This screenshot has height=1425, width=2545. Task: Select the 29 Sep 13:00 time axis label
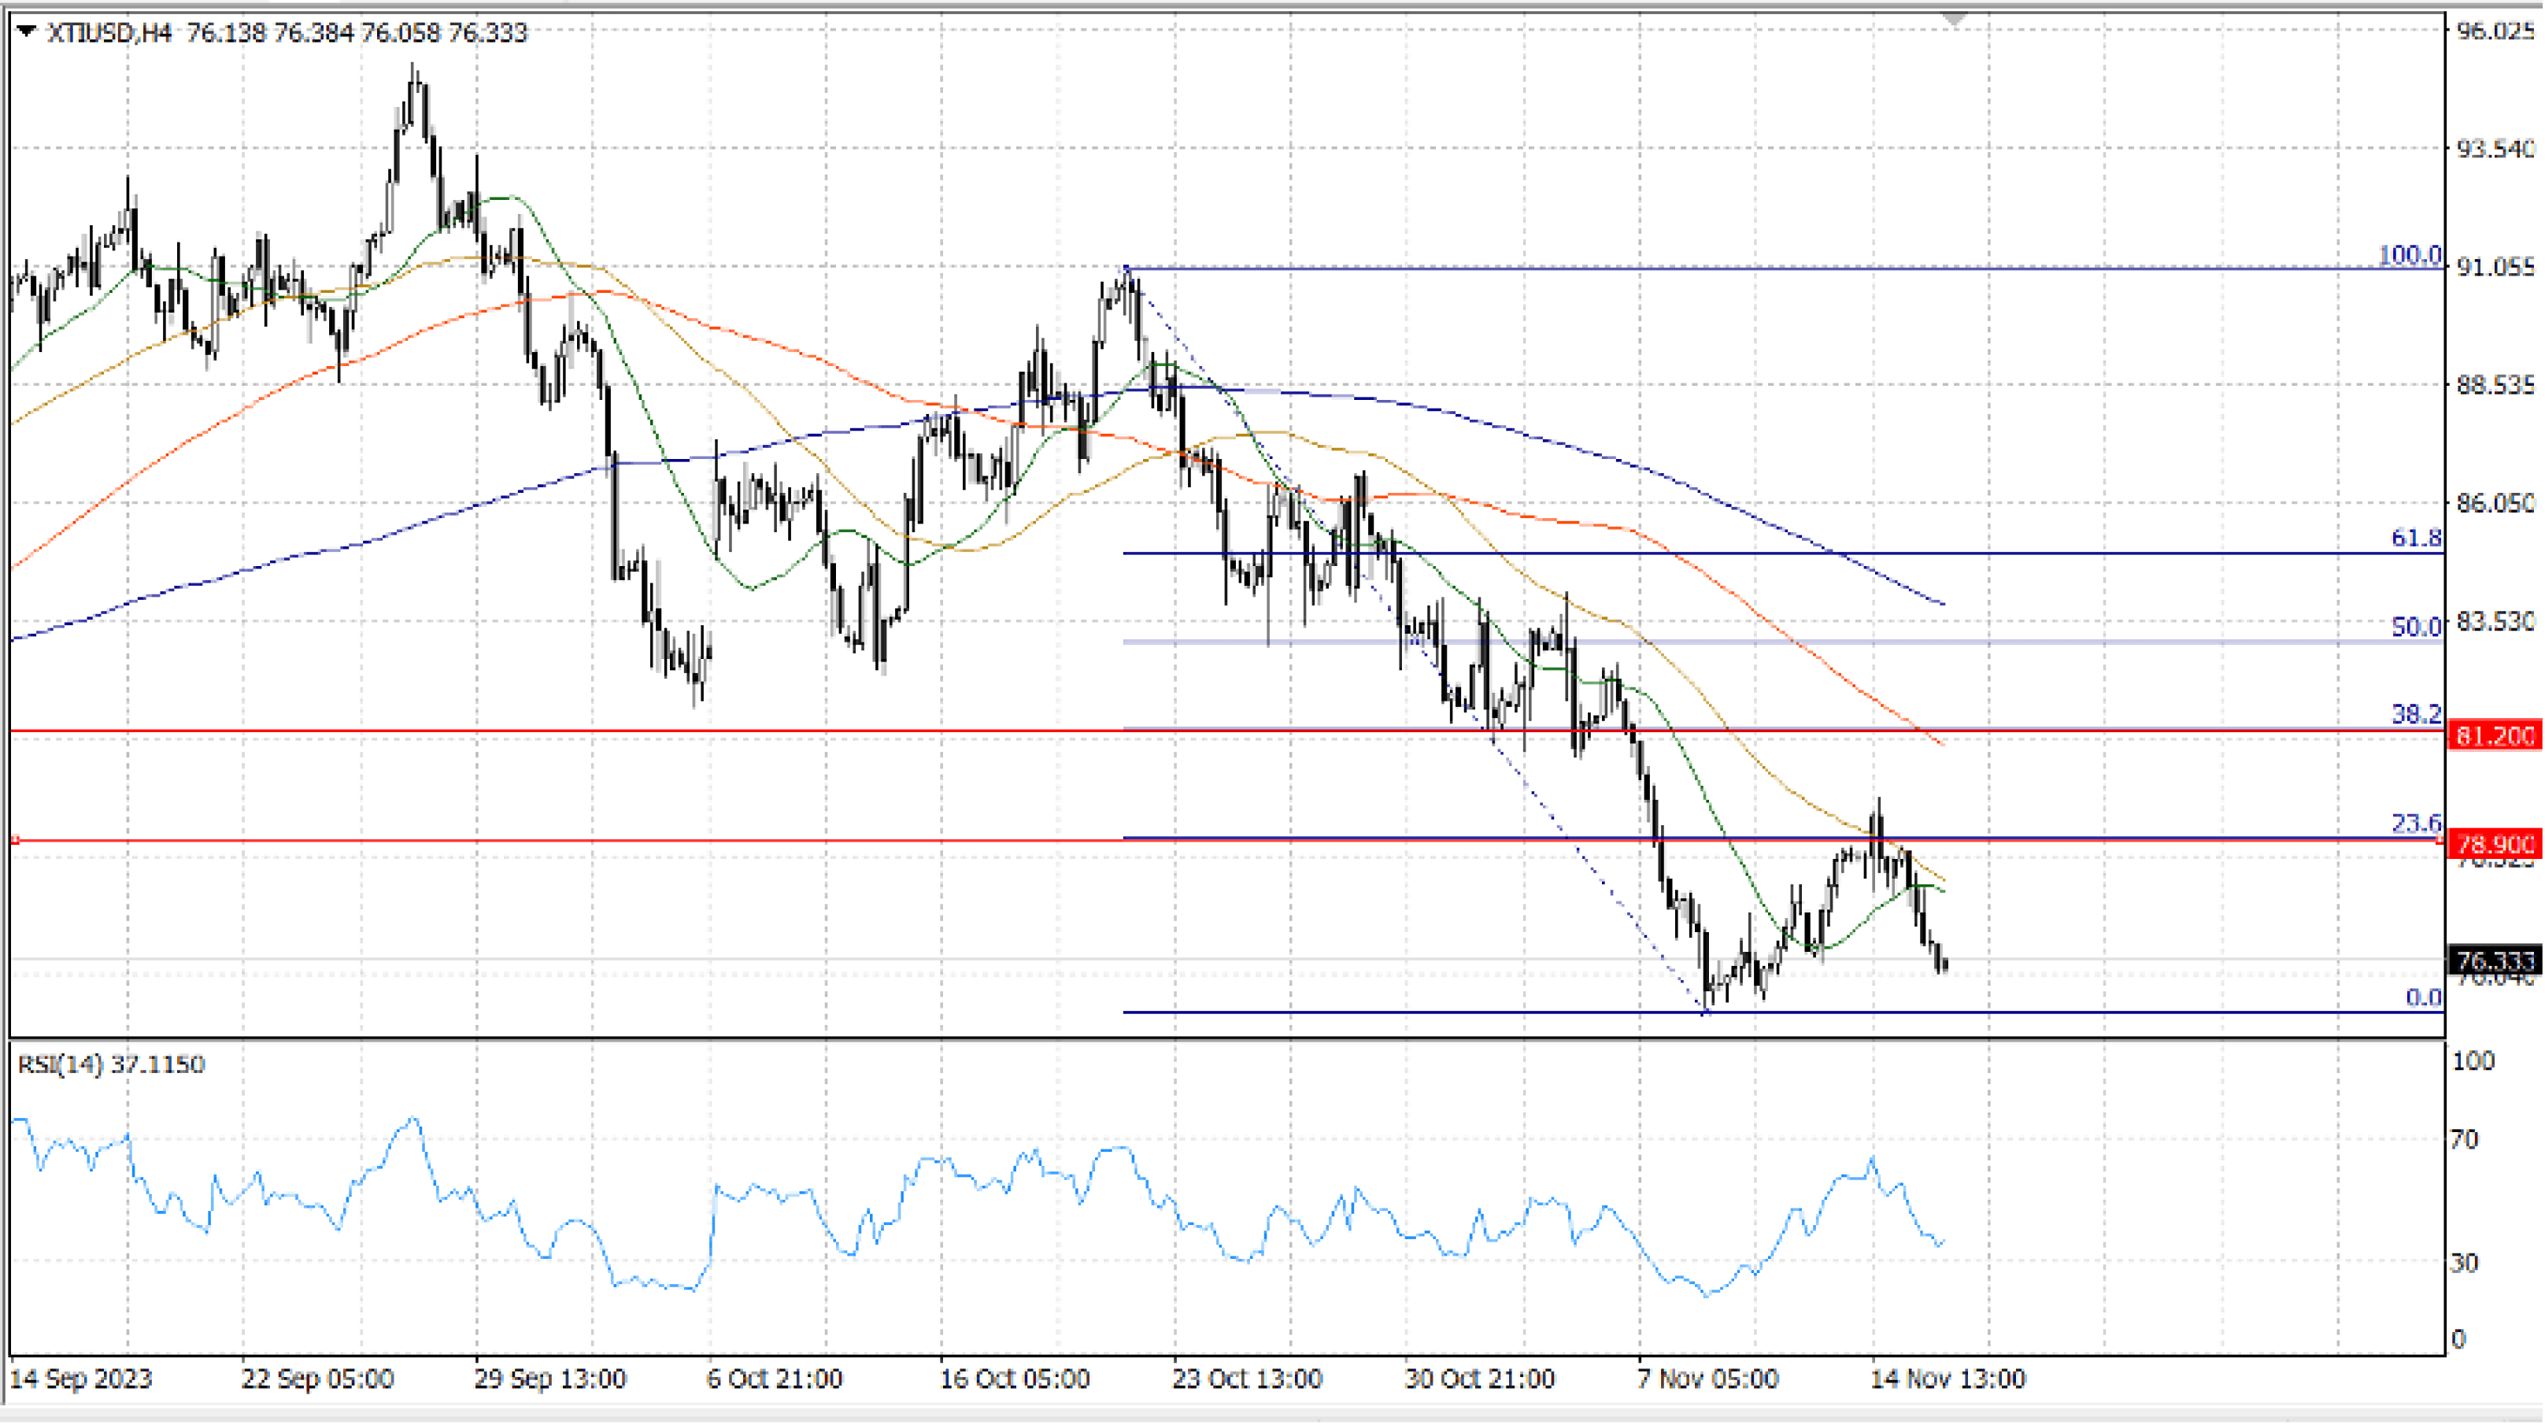549,1379
